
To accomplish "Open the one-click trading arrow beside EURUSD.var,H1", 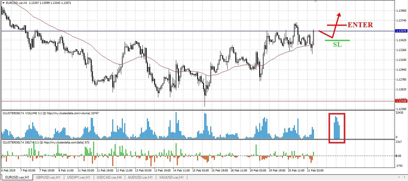I will [x=3, y=3].
